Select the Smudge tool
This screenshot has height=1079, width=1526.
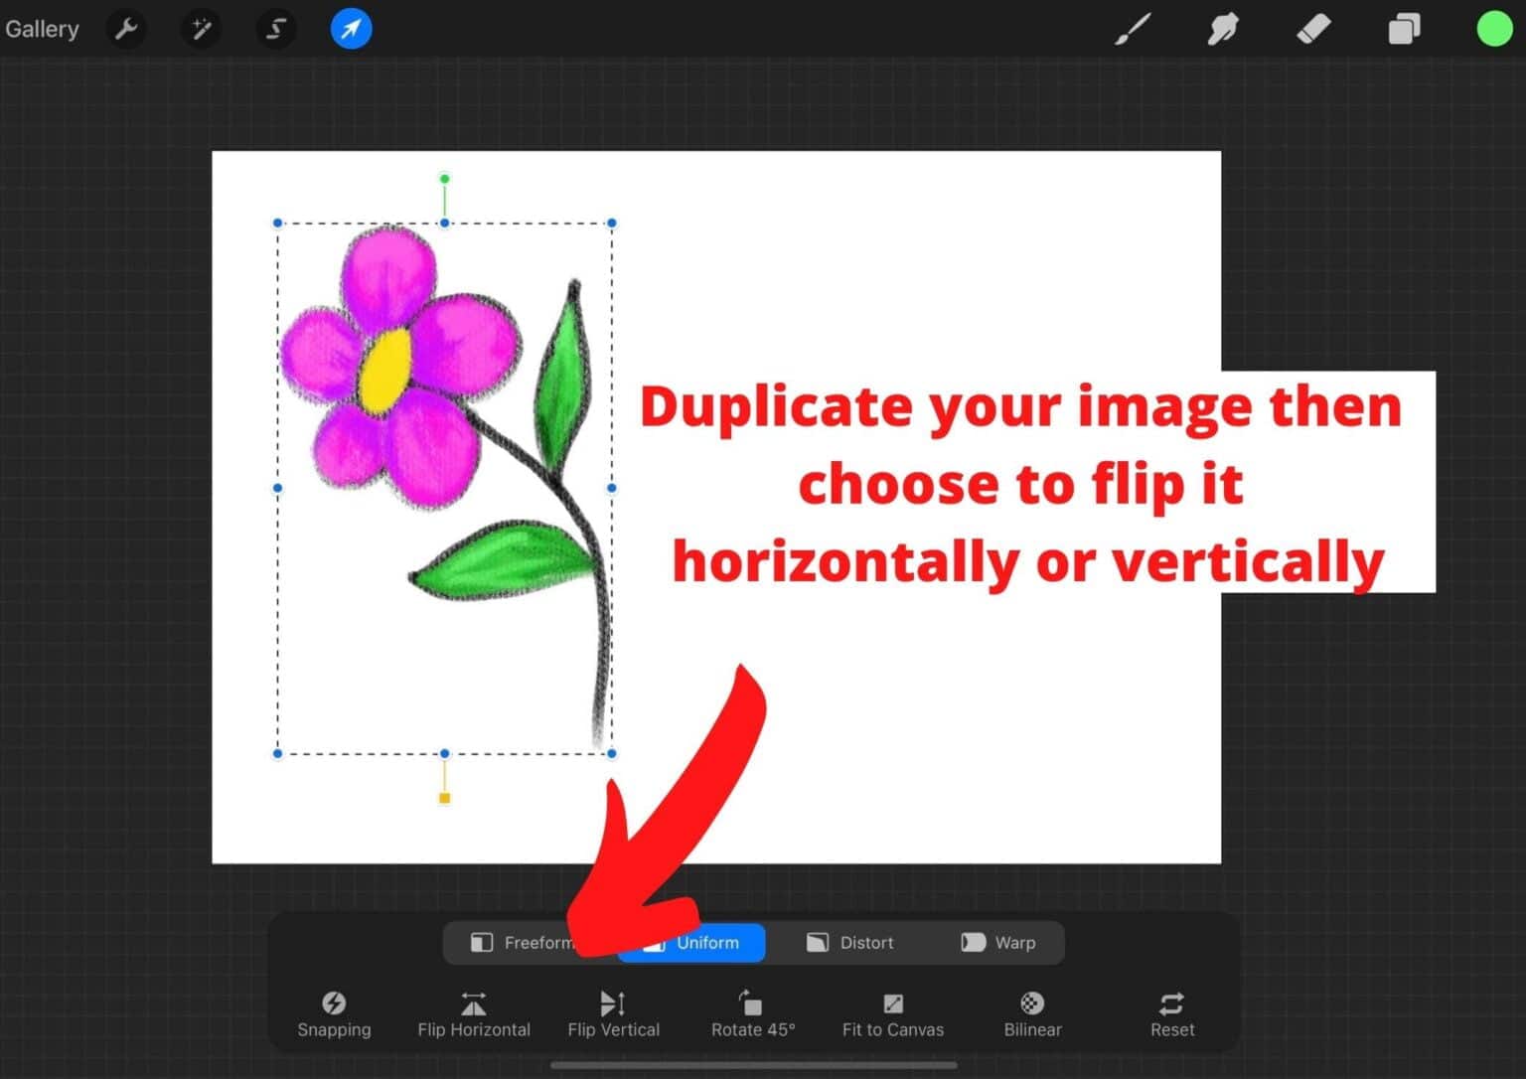pos(1223,29)
